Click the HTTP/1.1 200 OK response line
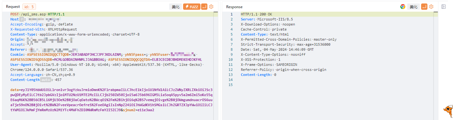Screen dimensions: 453x120 coord(256,14)
